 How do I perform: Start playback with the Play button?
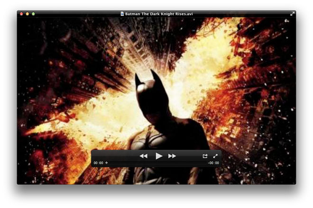point(159,156)
